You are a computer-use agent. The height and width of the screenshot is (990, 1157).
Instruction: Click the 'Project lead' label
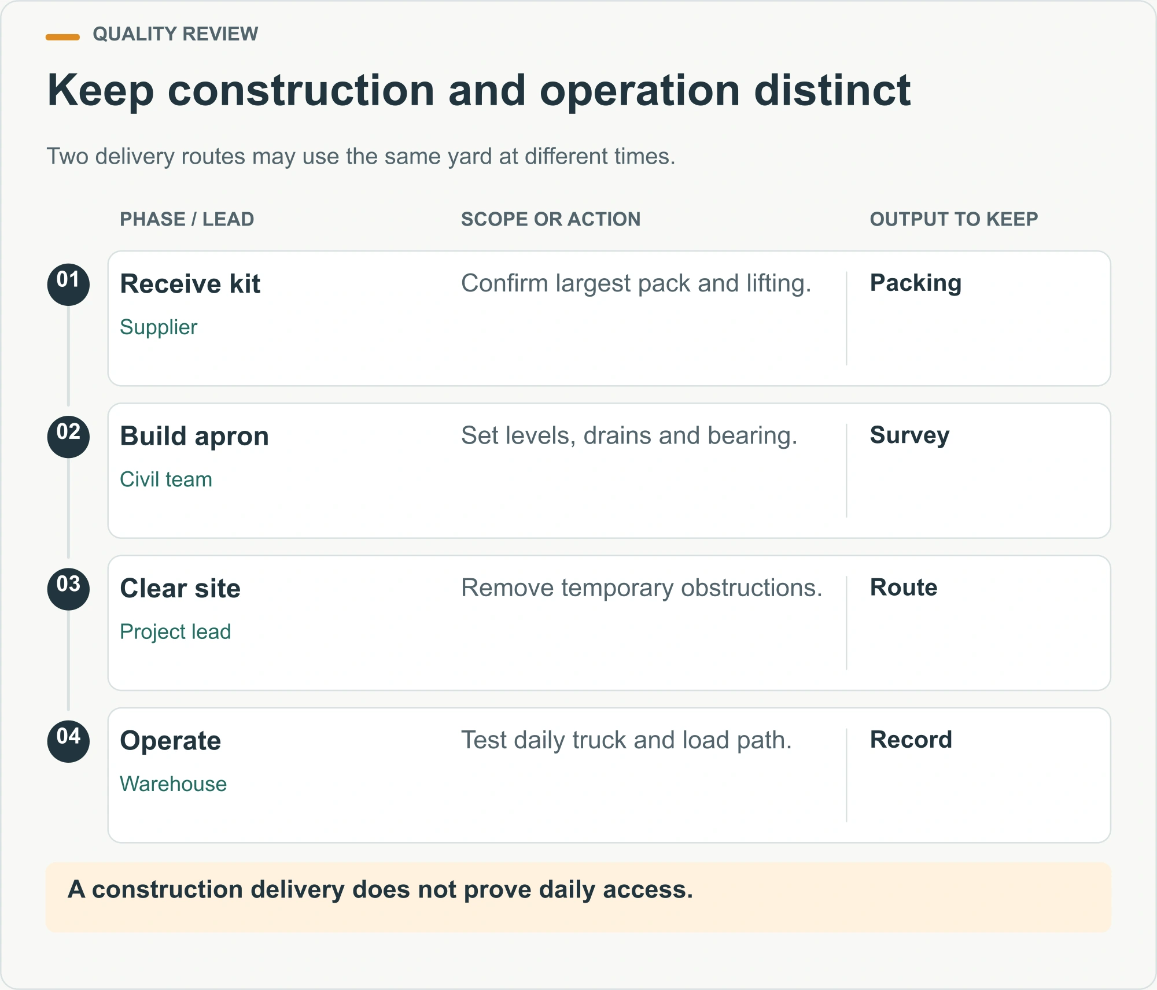pos(175,632)
